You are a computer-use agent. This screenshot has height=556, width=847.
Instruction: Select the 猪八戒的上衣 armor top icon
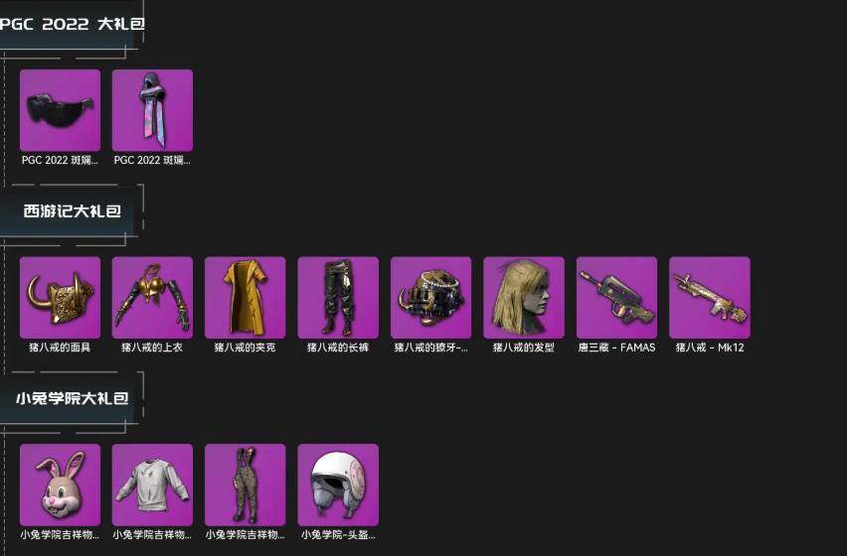(152, 298)
